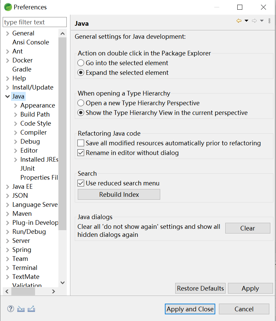The image size is (276, 321).
Task: Uncheck 'Rename in editor without dialog'
Action: pyautogui.click(x=81, y=153)
